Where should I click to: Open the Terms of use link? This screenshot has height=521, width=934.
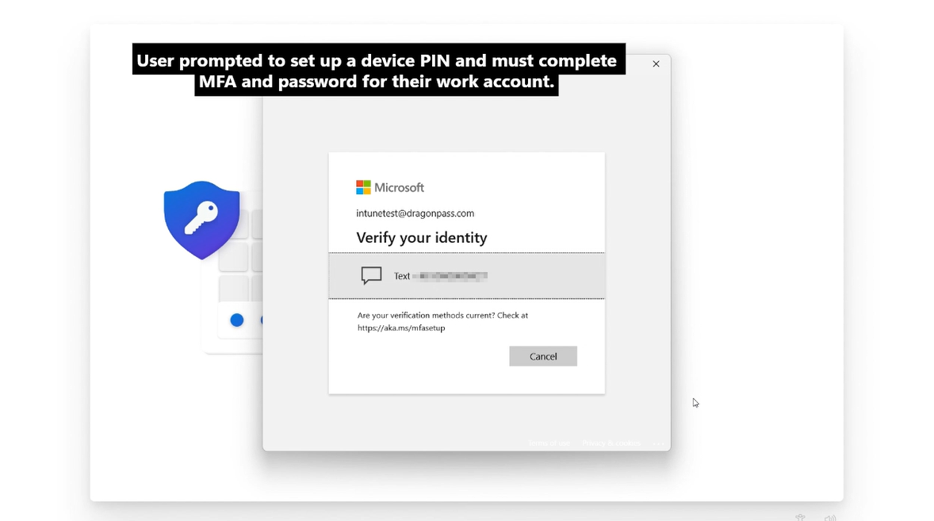pyautogui.click(x=549, y=443)
